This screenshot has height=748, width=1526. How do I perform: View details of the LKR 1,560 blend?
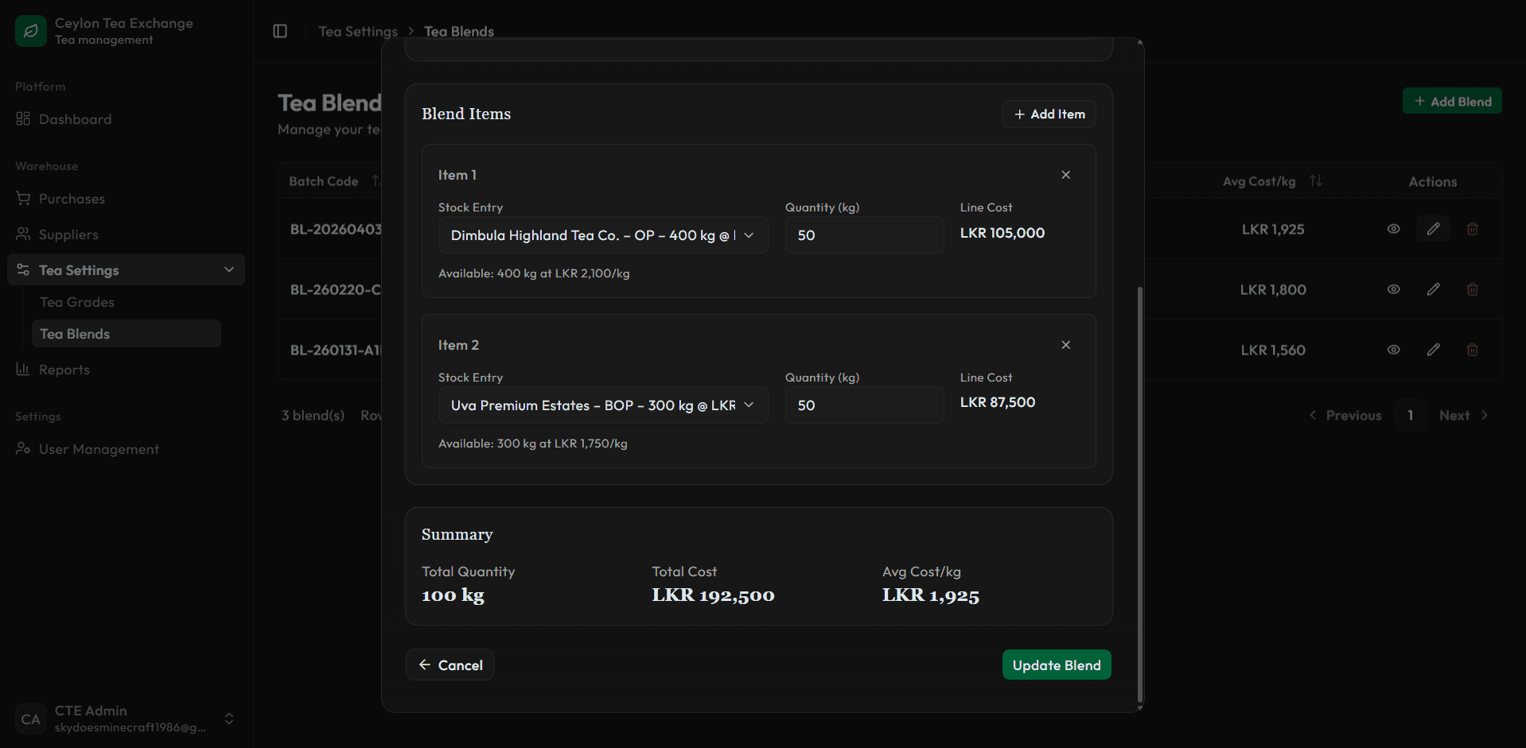point(1392,349)
